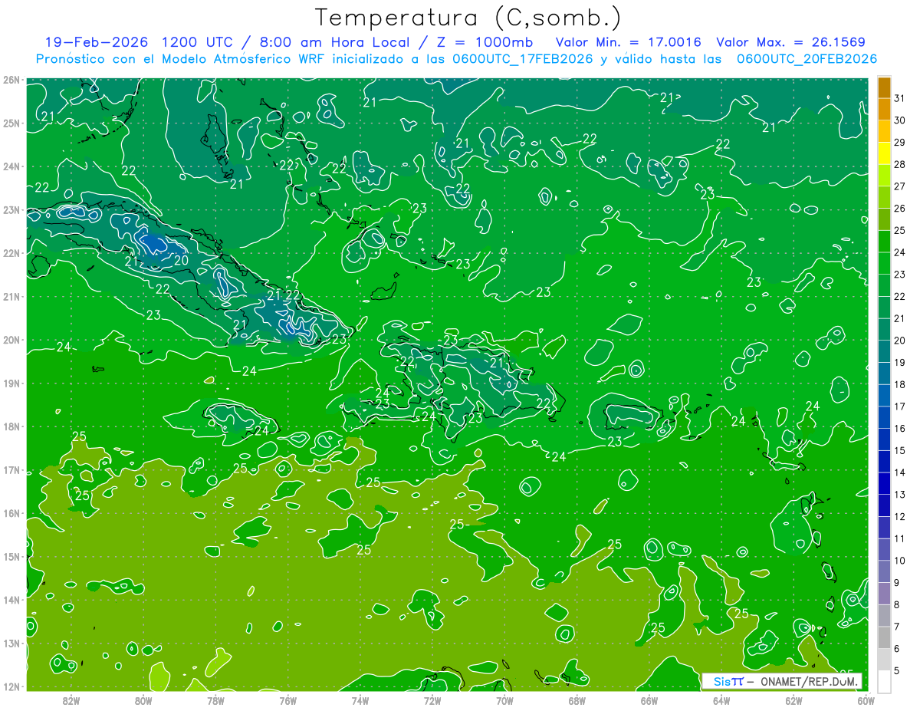Click the initialization stamp "0600UTC_17FEB2026"
The image size is (920, 711).
pos(523,59)
